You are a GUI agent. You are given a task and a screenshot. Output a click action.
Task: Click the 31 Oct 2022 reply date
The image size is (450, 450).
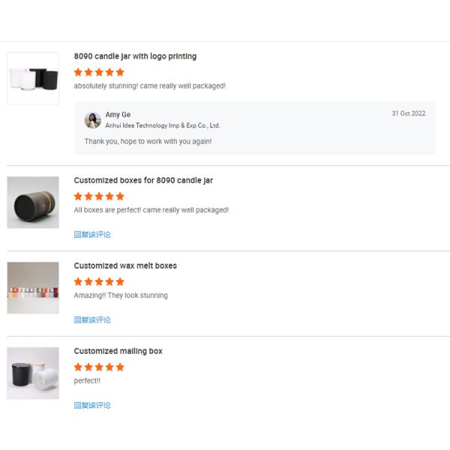(409, 113)
